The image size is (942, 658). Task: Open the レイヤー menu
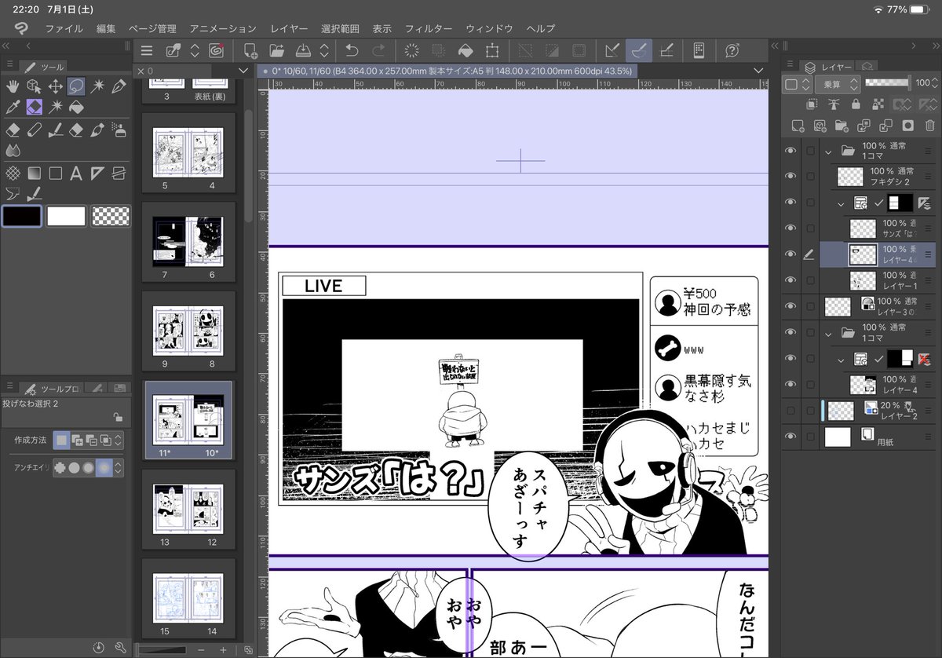(289, 28)
